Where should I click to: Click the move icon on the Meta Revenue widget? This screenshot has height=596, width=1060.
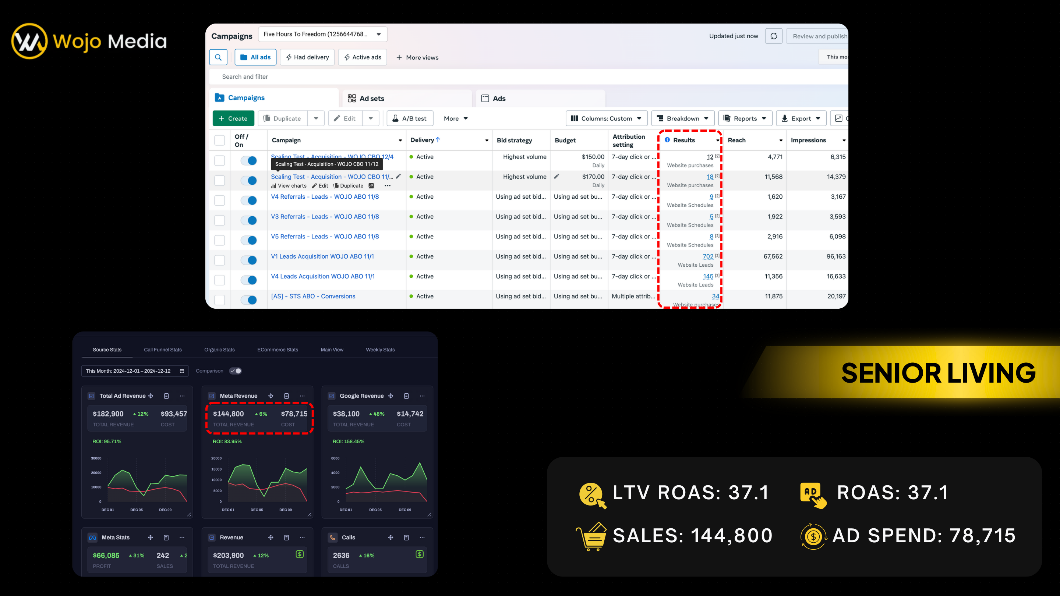[271, 396]
